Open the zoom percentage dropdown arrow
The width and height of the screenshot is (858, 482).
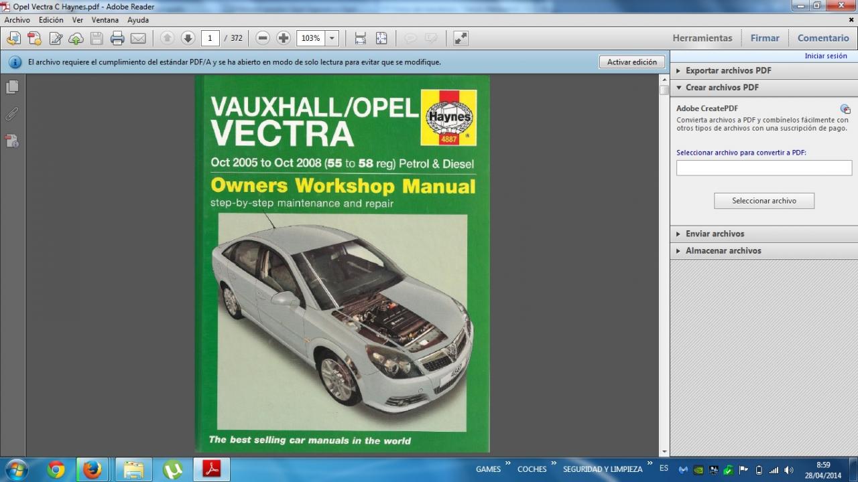[x=332, y=38]
